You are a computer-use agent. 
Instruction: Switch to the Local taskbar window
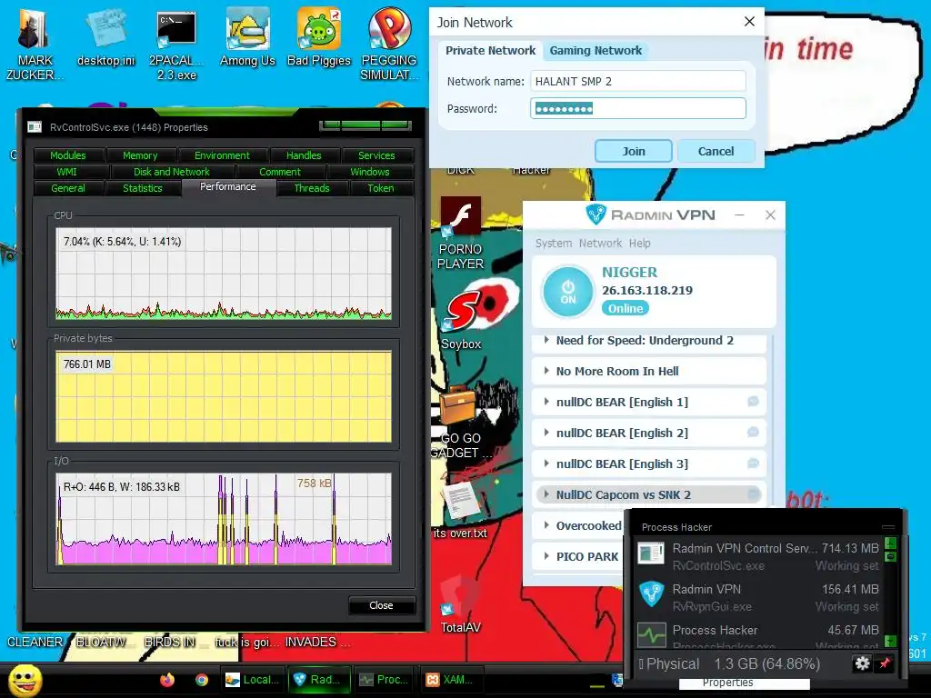click(x=254, y=680)
